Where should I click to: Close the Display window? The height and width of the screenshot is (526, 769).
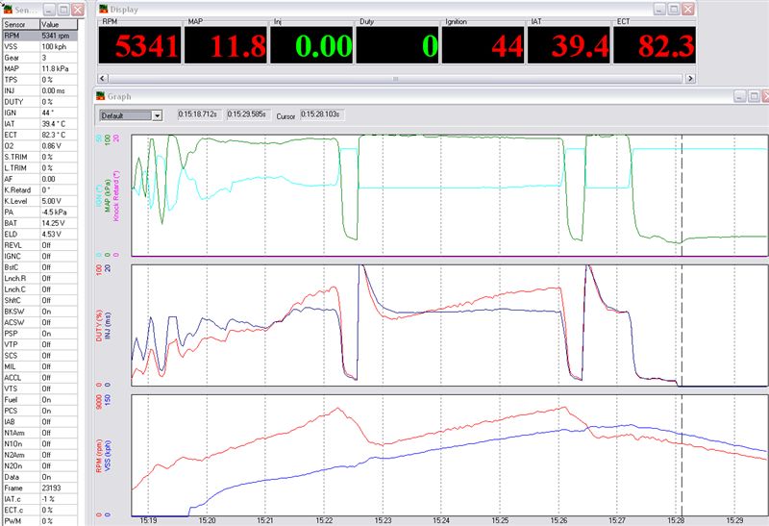pyautogui.click(x=687, y=8)
